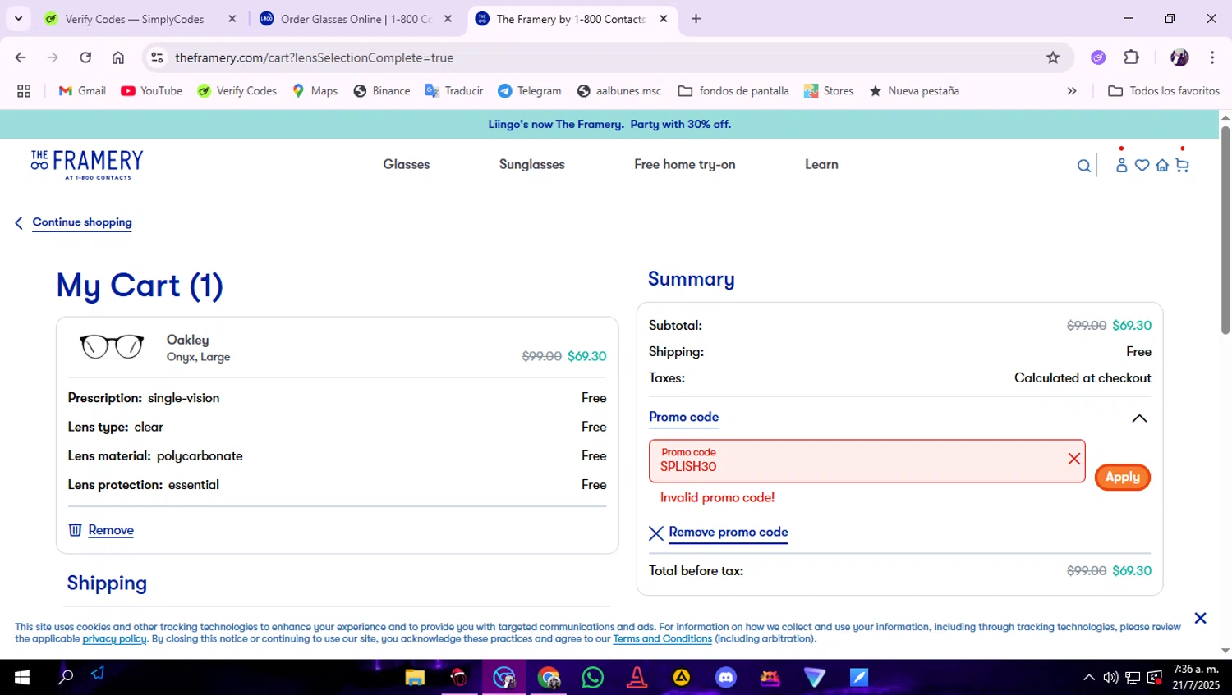
Task: Open the bookmarks apps grid icon
Action: click(24, 91)
